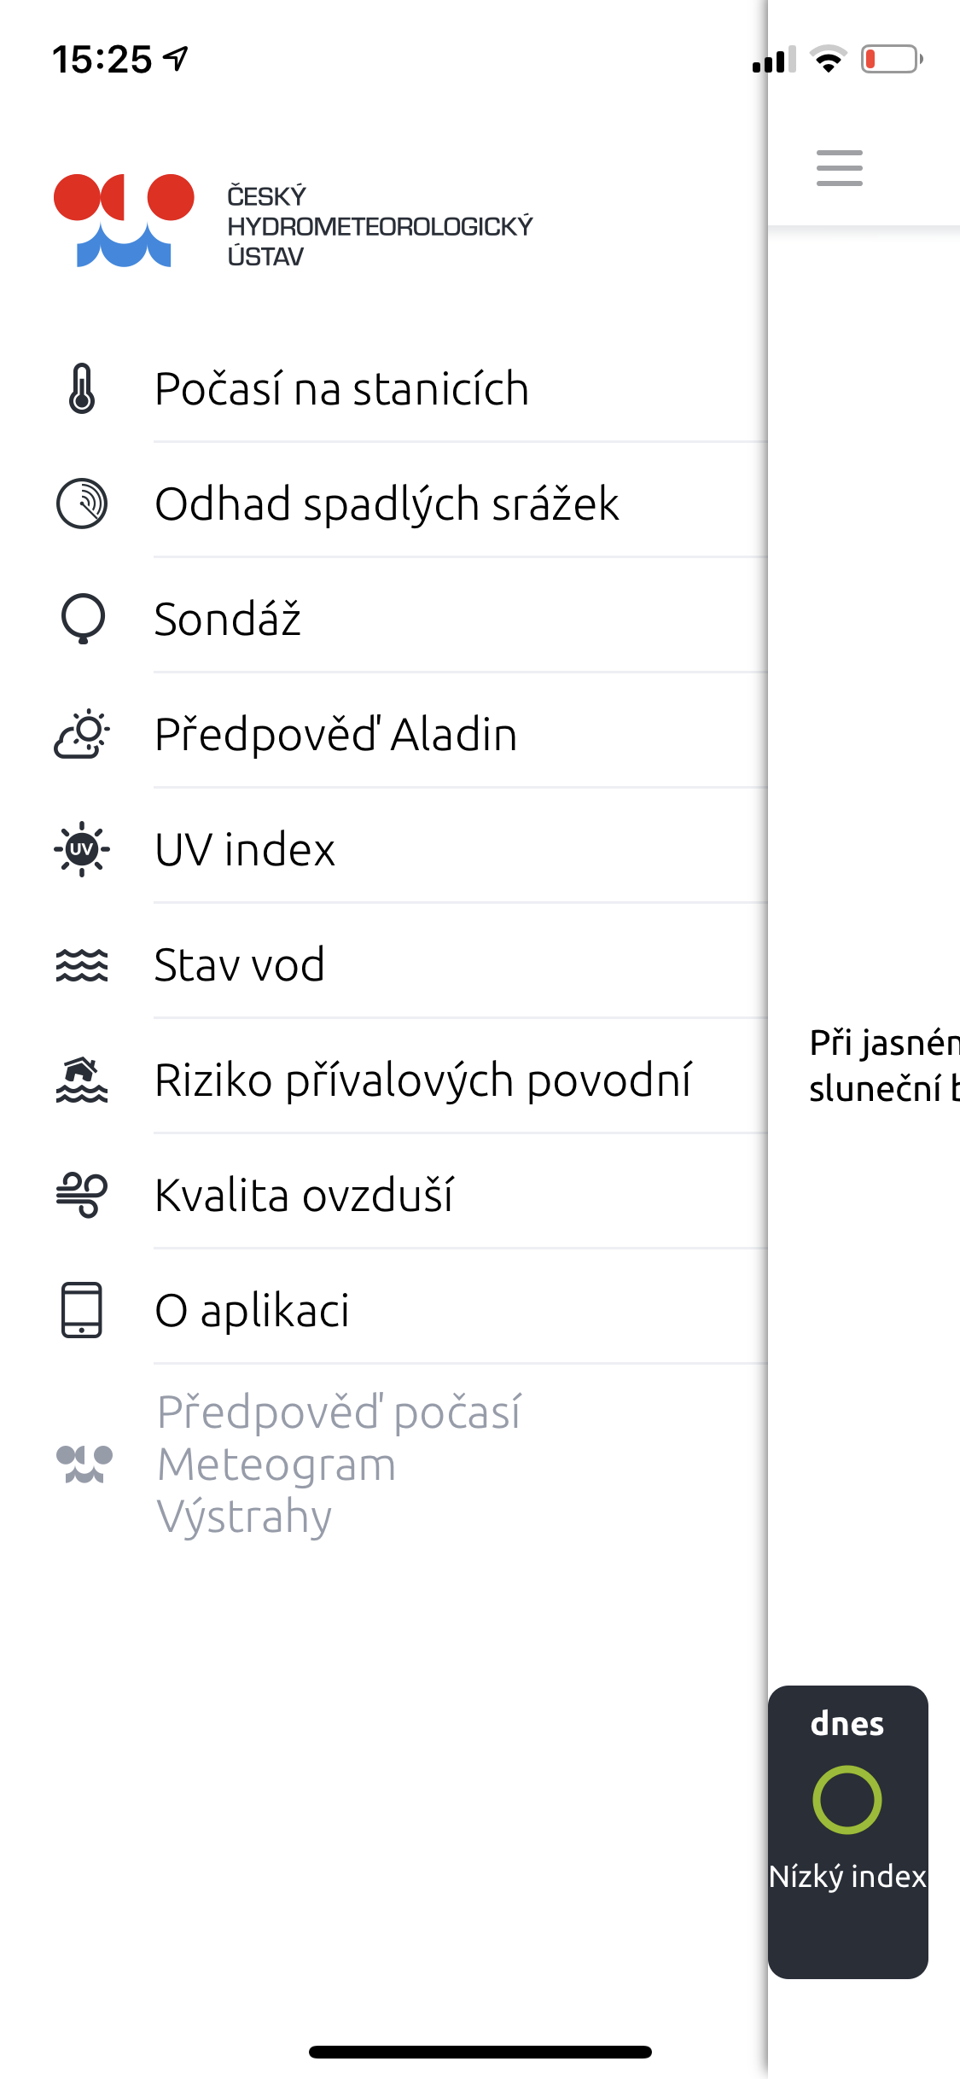Open Počasí na stanicích

point(341,388)
